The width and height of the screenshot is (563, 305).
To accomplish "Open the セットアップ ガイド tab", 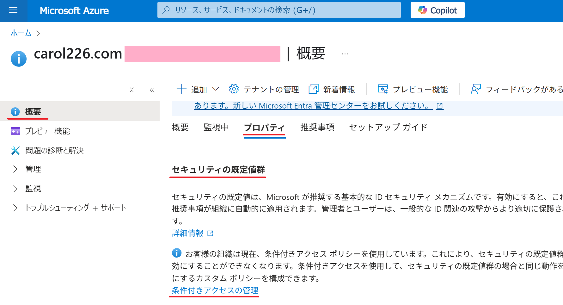I will click(x=388, y=127).
